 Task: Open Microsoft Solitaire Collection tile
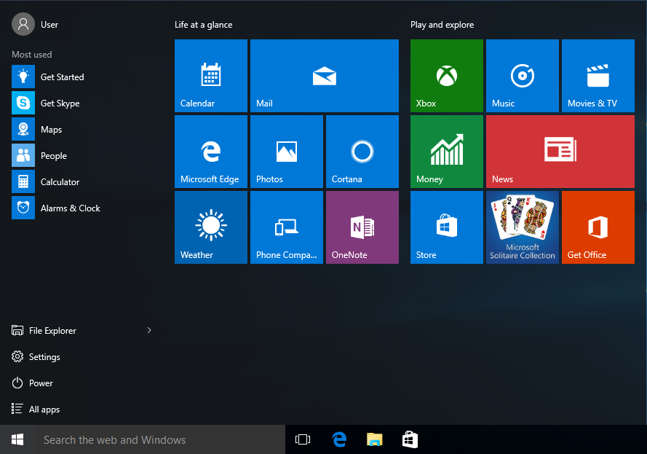(522, 227)
